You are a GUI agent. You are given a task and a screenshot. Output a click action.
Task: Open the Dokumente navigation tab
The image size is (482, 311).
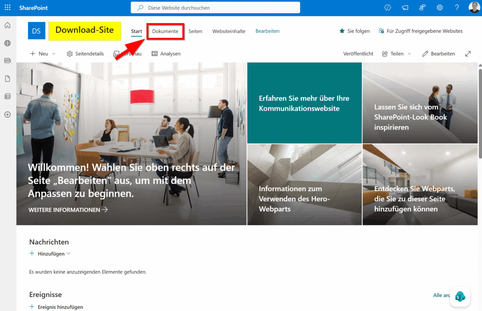(x=165, y=31)
